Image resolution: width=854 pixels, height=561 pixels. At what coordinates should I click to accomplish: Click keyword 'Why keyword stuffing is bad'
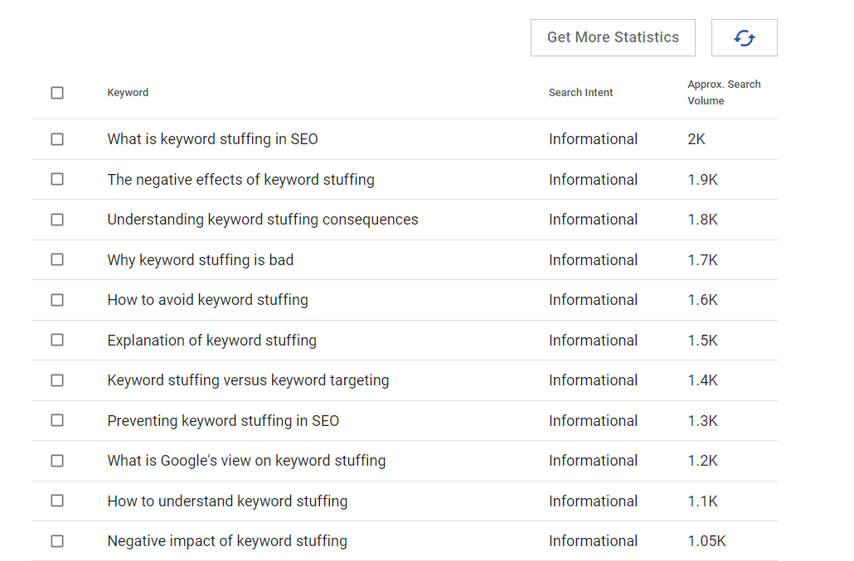[x=201, y=260]
